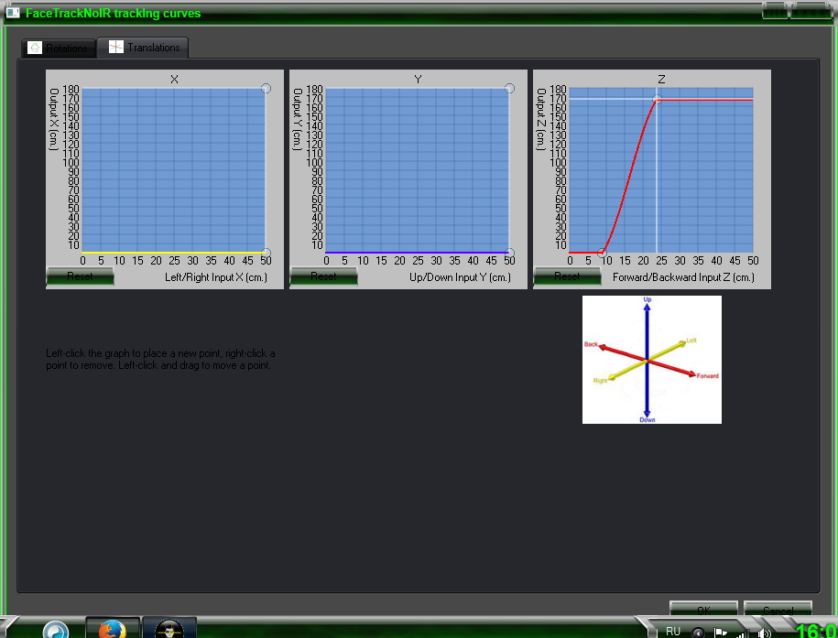Switch to the Rotations tab
838x638 pixels.
coord(59,48)
